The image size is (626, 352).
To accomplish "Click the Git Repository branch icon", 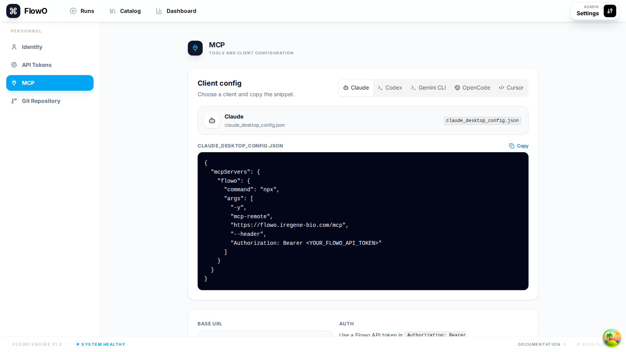I will 14,101.
